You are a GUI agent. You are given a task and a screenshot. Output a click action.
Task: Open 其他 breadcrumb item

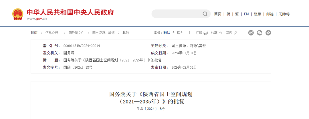[x=126, y=33]
